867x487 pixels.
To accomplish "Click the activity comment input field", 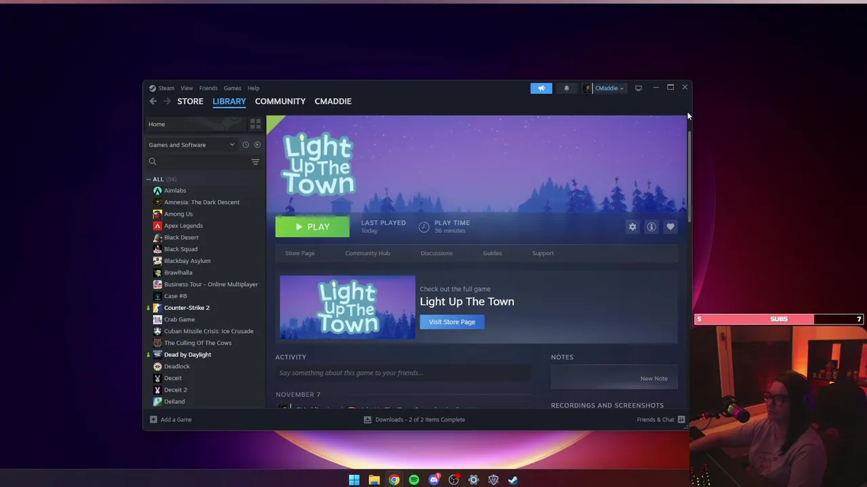I will click(x=403, y=373).
